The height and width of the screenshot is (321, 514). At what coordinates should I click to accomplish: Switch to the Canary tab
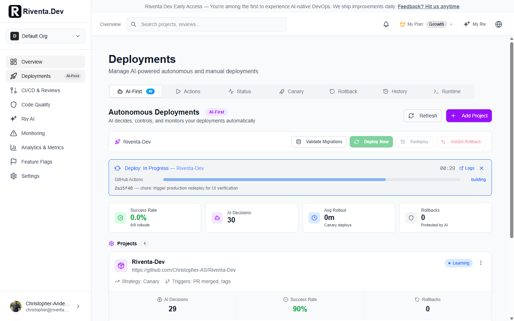tap(291, 91)
